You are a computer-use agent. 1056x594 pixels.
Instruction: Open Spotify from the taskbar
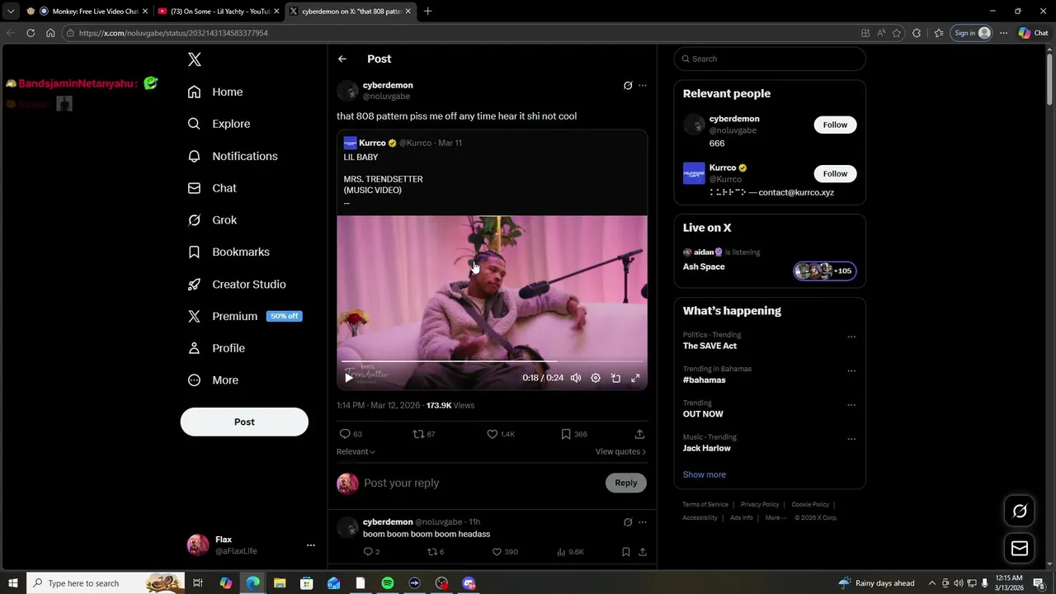pos(388,583)
